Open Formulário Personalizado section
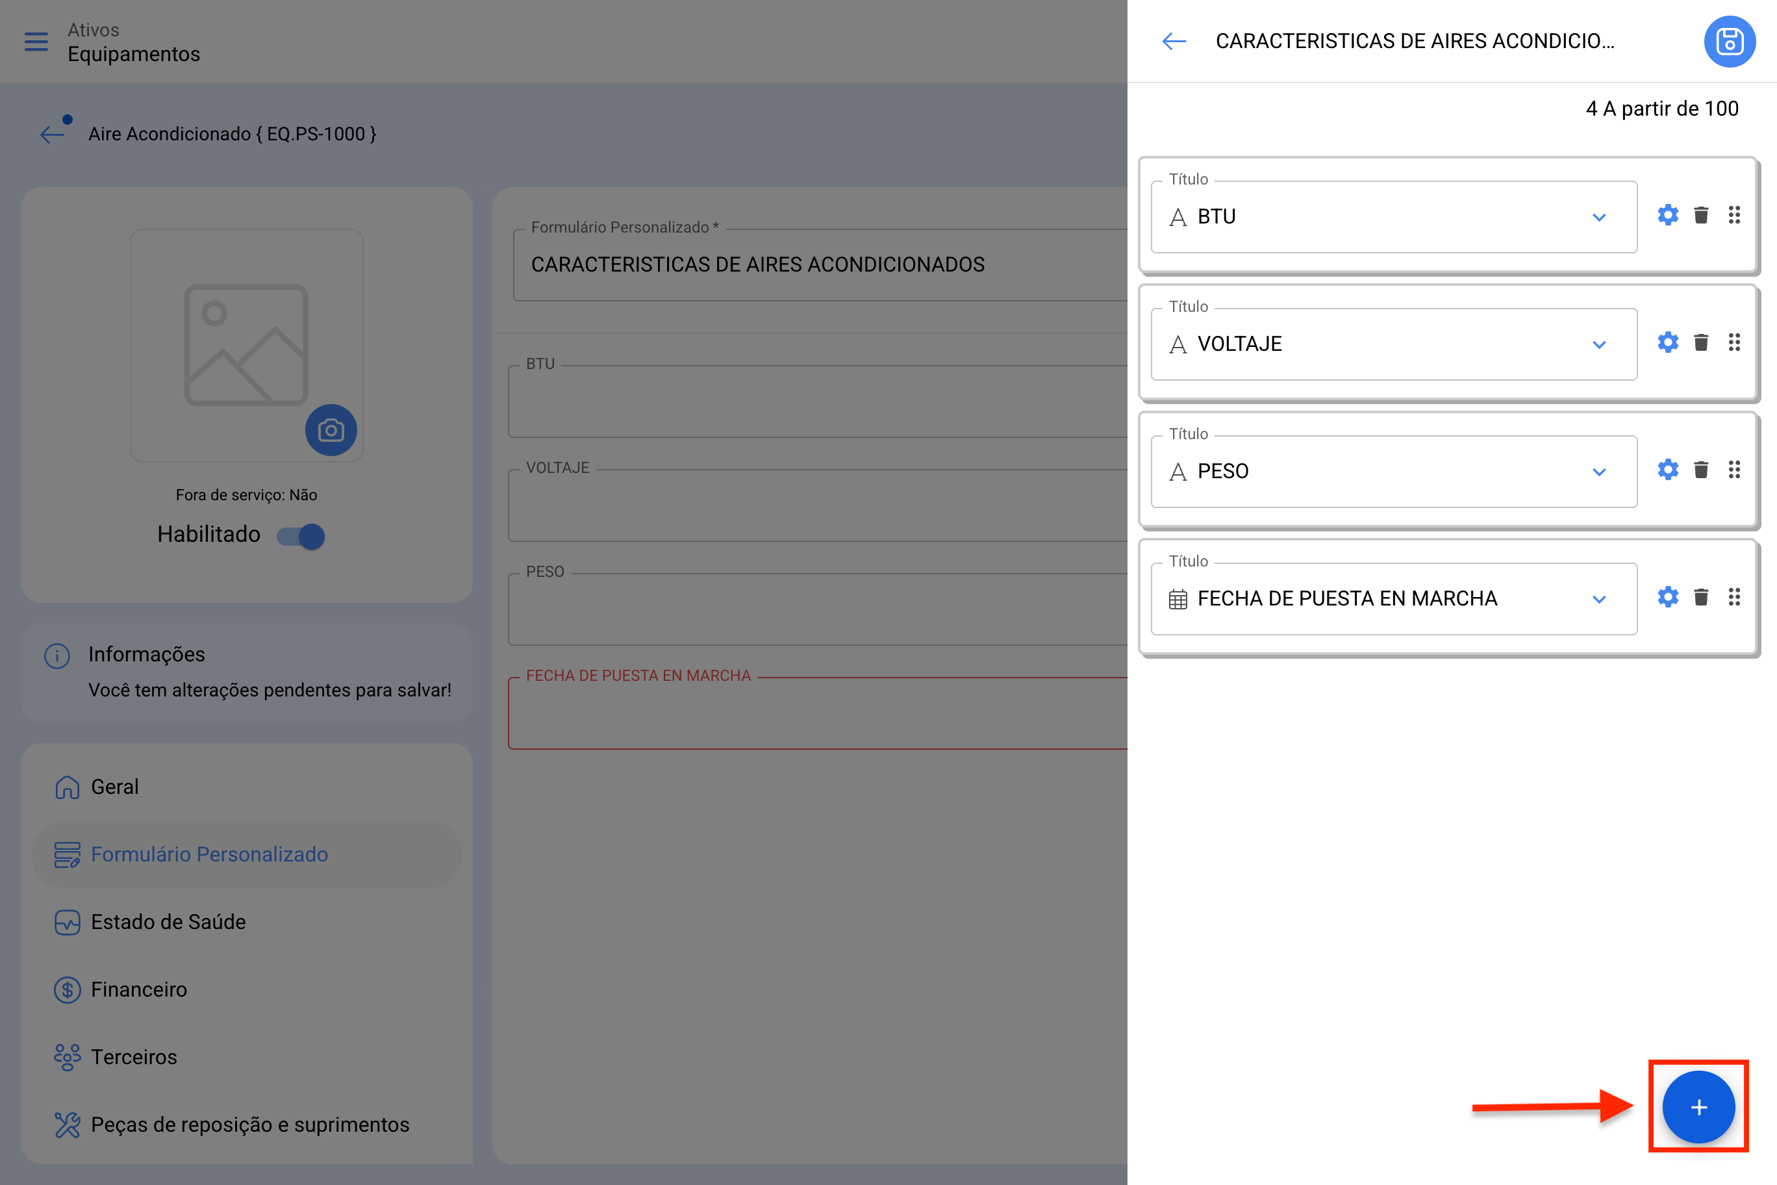1777x1185 pixels. coord(246,855)
